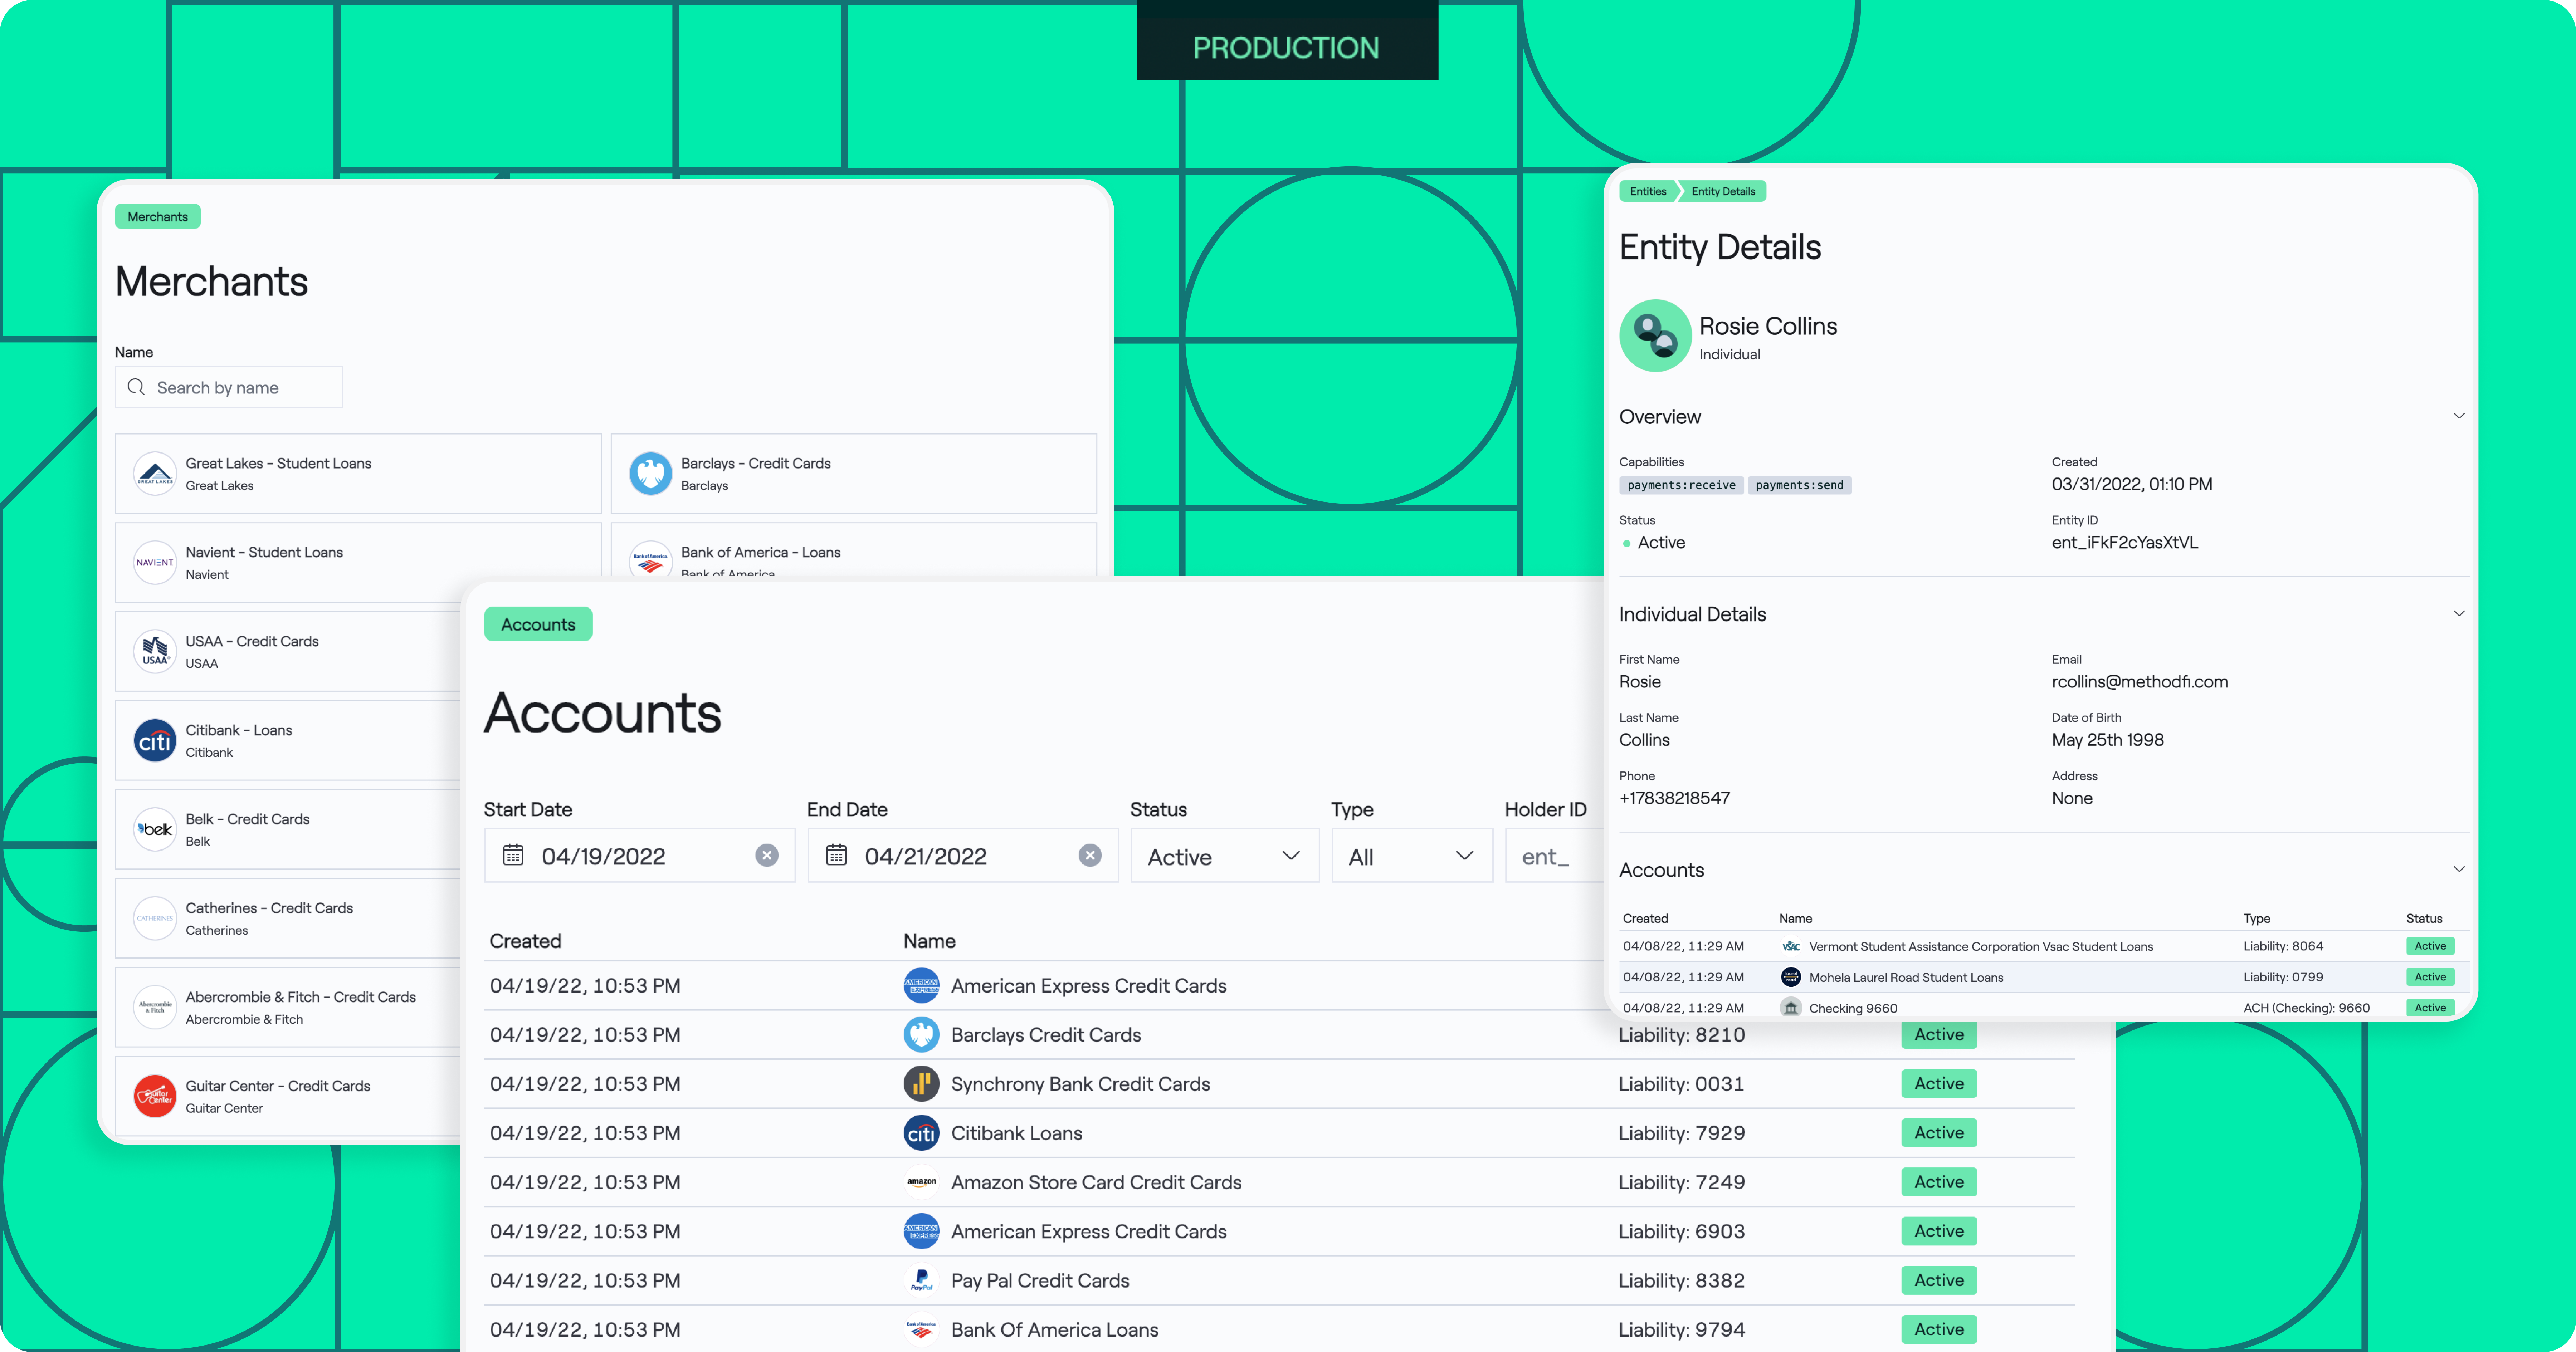Viewport: 2576px width, 1352px height.
Task: Clear the Start Date with x icon
Action: (x=767, y=855)
